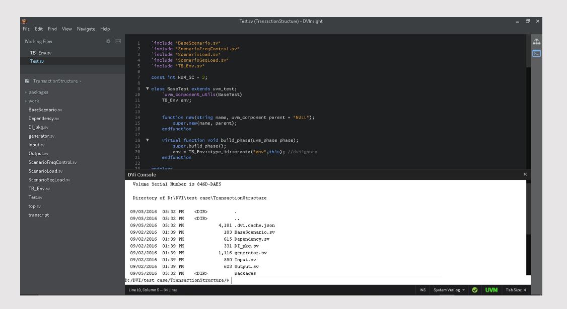Open the System Verilog language dropdown
Screen dimensions: 567x309
[x=450, y=290]
